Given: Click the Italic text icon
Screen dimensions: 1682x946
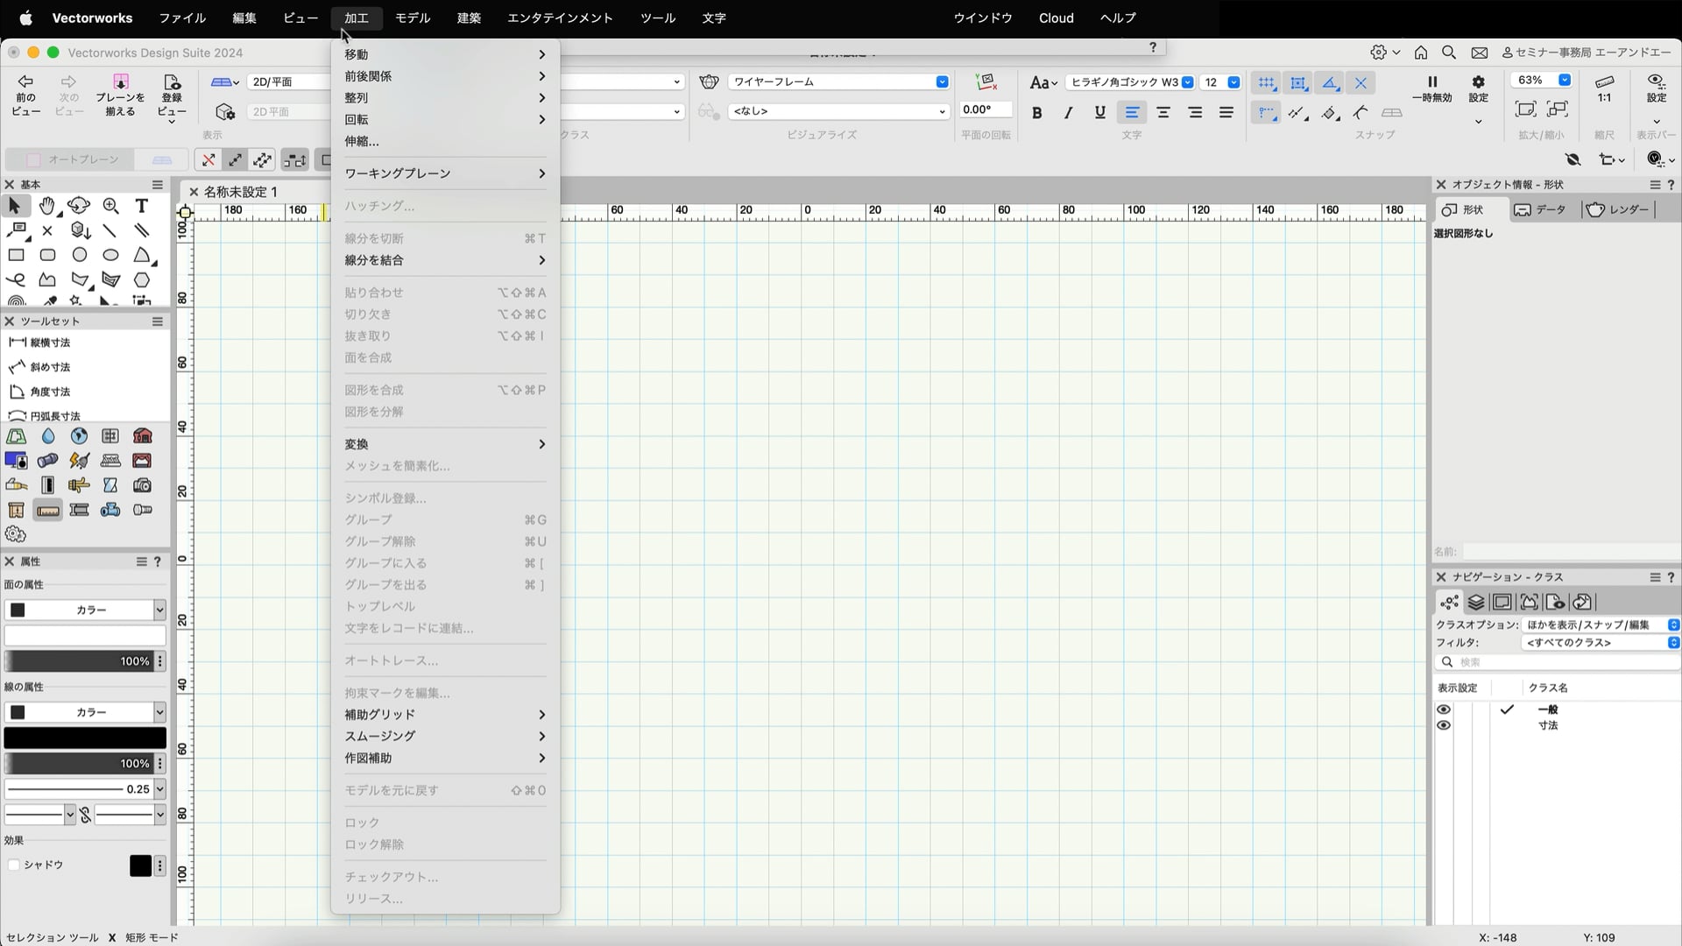Looking at the screenshot, I should (x=1069, y=112).
